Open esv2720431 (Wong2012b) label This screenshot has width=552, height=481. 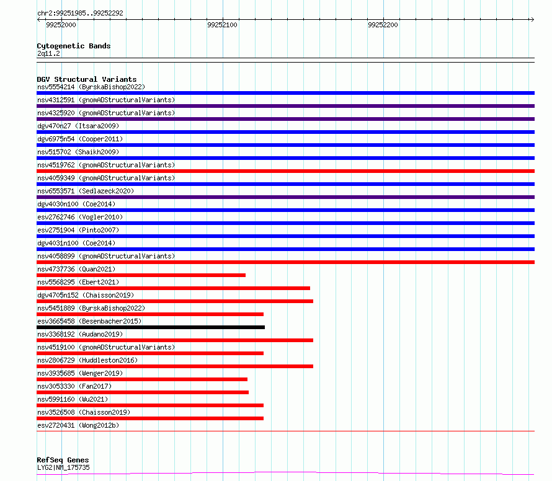click(78, 425)
